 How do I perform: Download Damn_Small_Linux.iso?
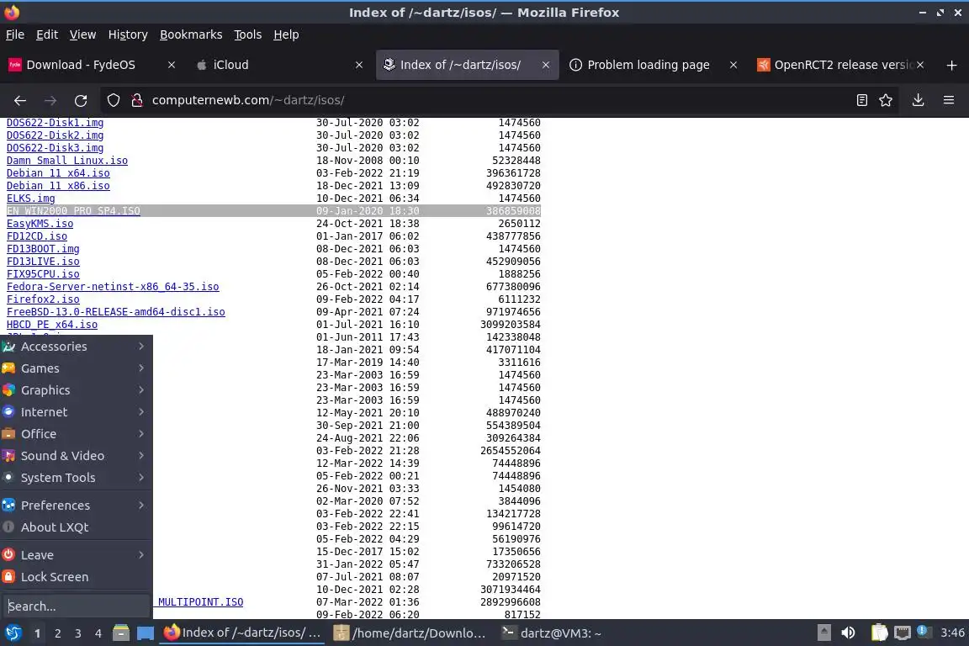tap(67, 161)
